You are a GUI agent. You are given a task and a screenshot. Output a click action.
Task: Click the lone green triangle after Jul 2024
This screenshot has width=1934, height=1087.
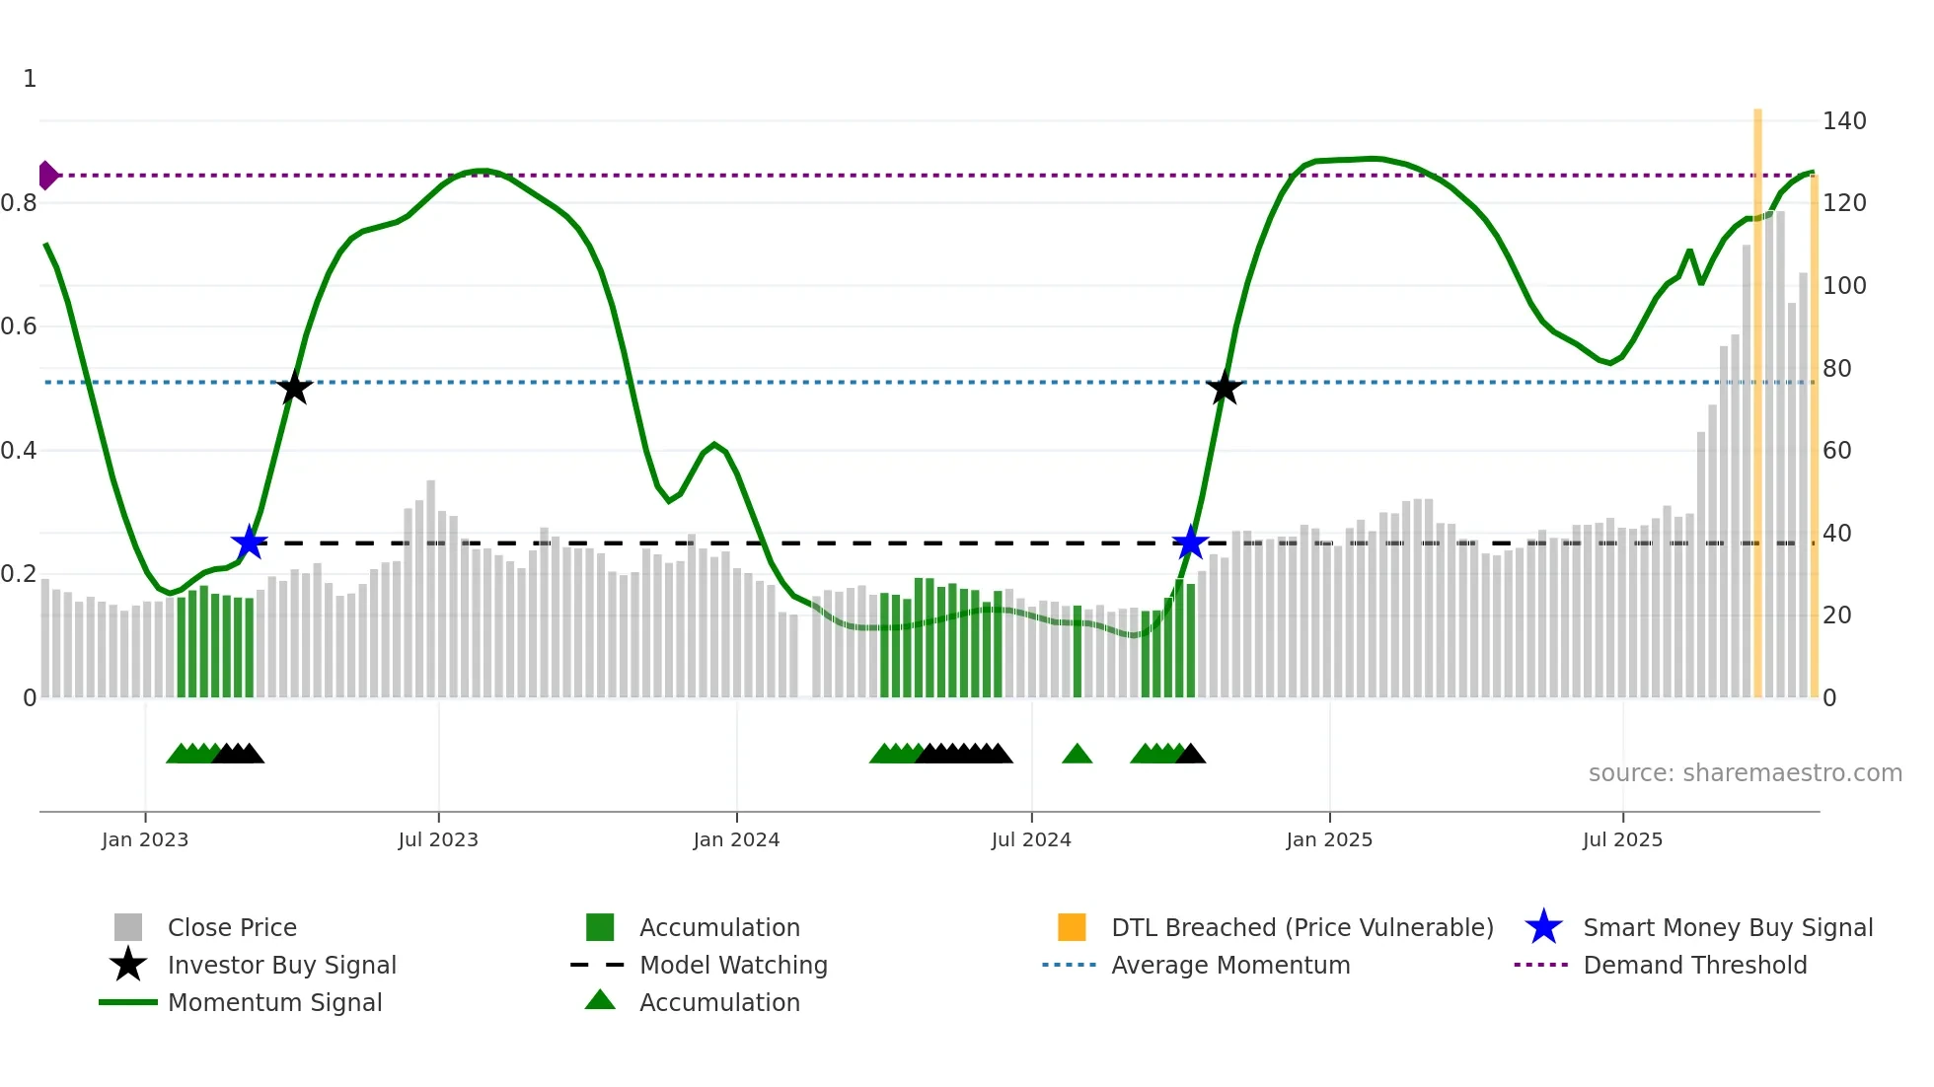pos(1077,755)
